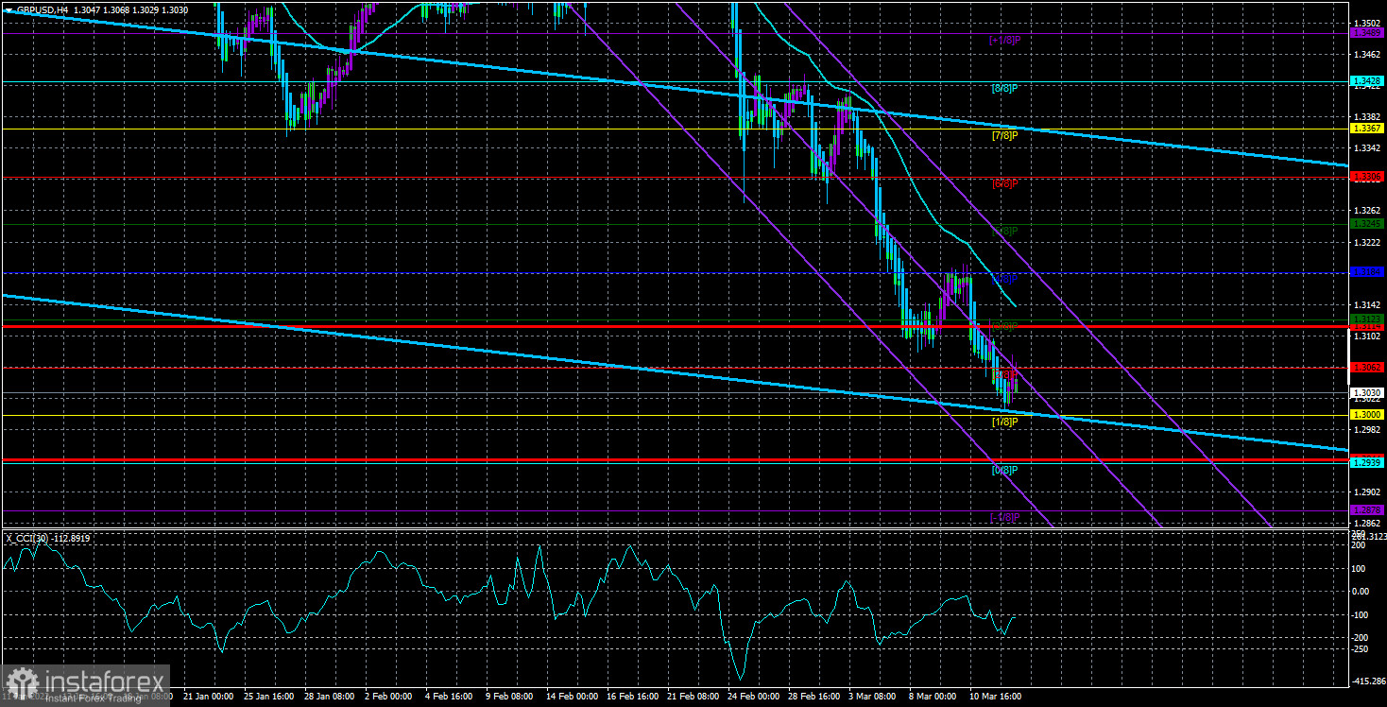Select the yellow [7/8]P level label
Screen dimensions: 1387x707
click(1004, 135)
